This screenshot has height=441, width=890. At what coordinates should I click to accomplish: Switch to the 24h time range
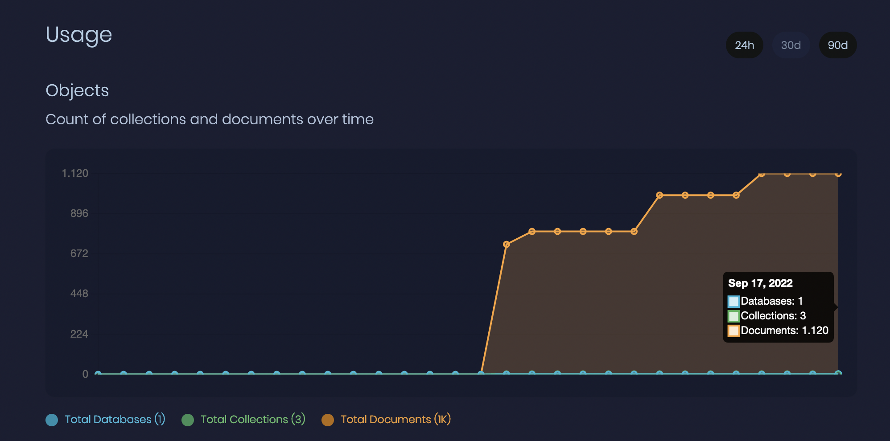(744, 45)
